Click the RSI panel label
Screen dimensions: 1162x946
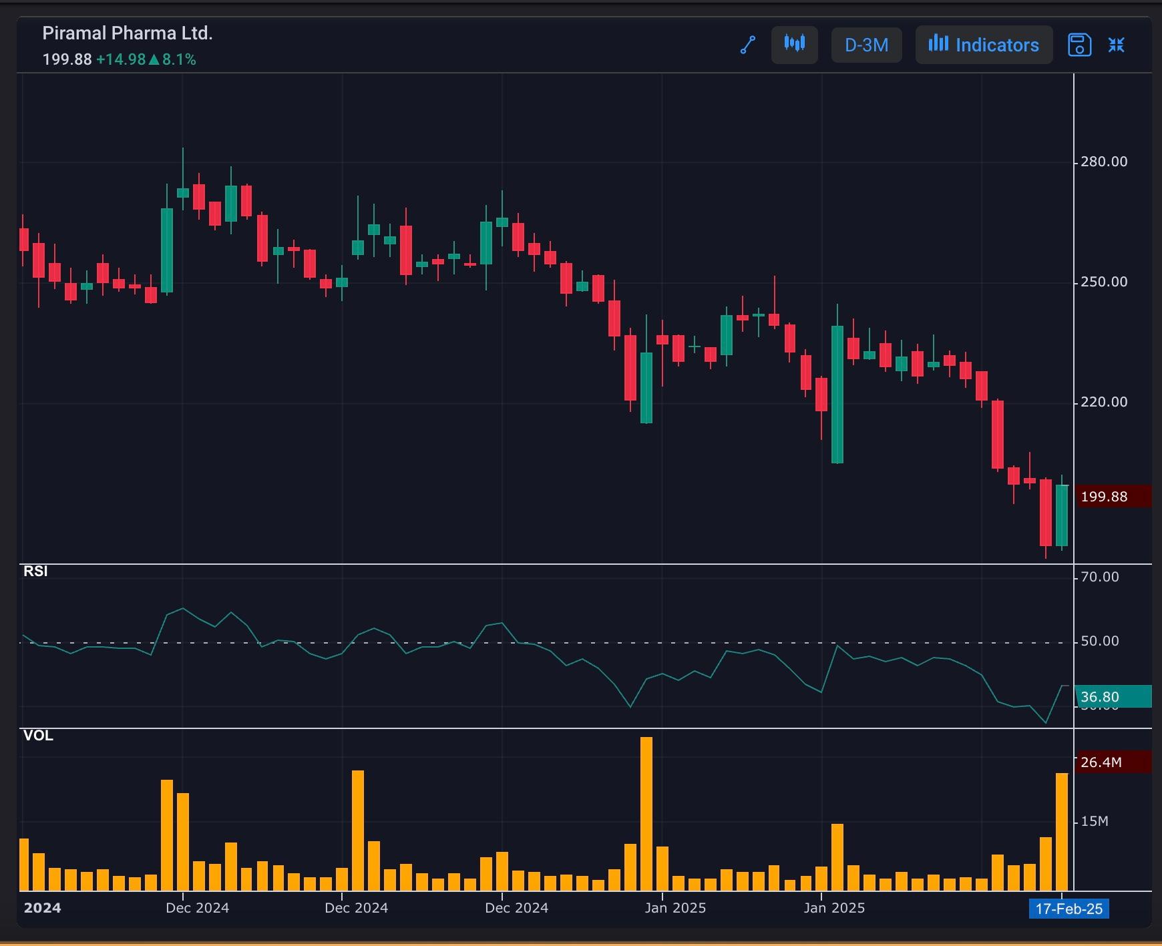click(35, 571)
